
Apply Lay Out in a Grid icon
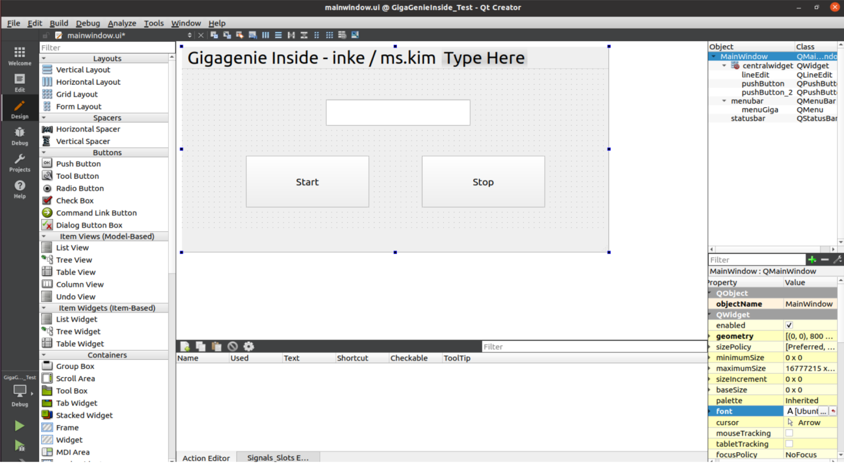click(330, 35)
